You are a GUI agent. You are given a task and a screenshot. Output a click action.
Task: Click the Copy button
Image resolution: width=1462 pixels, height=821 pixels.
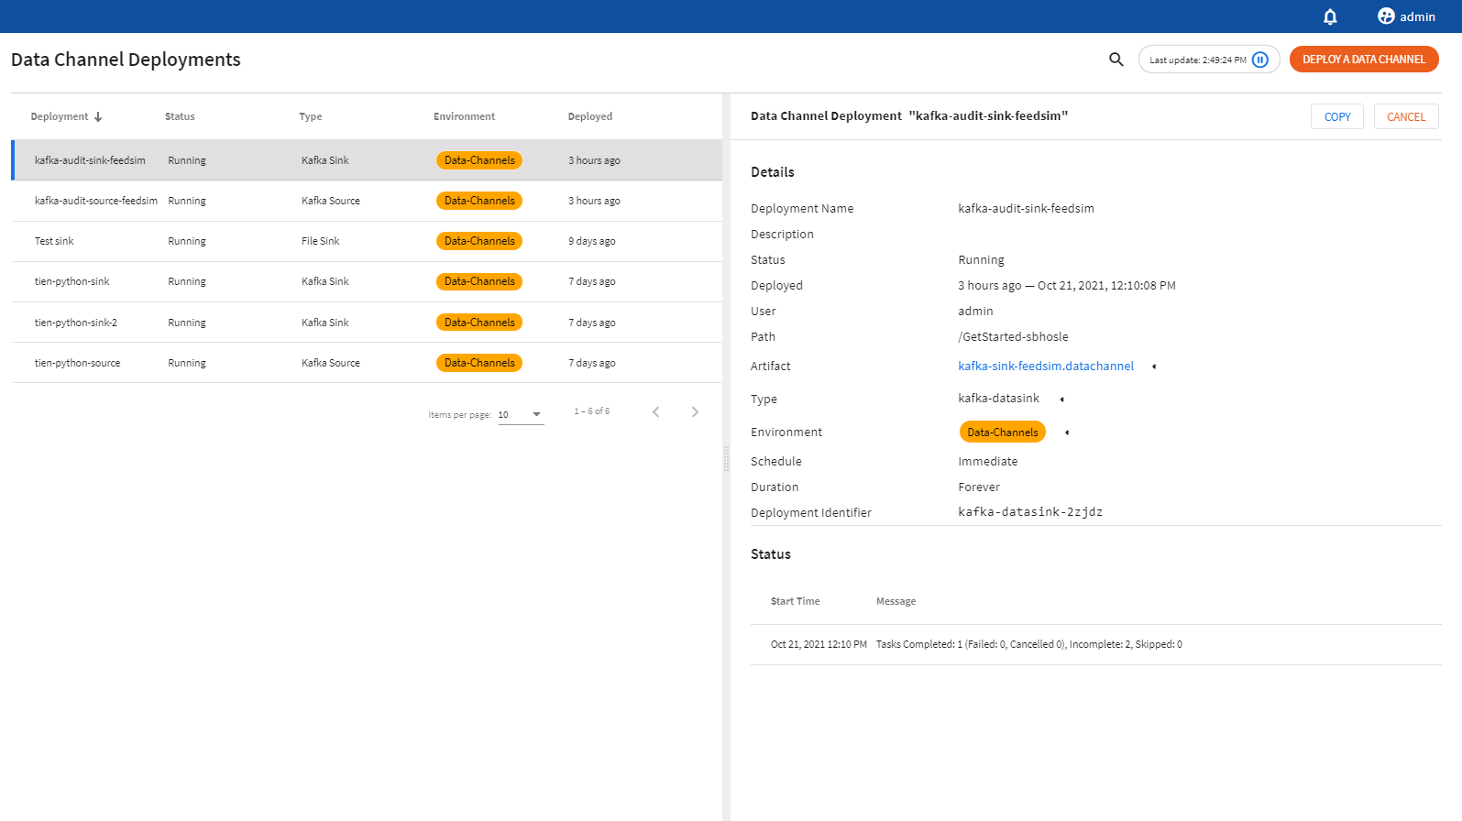coord(1336,117)
